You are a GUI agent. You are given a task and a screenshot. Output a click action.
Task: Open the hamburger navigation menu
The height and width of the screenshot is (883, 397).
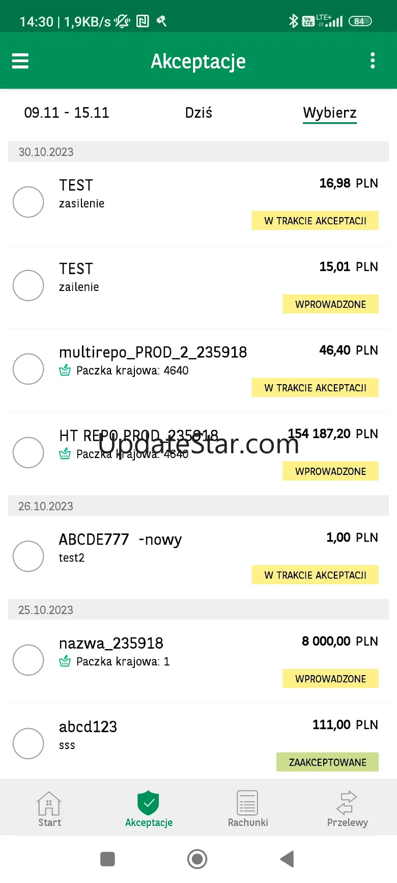pos(20,61)
